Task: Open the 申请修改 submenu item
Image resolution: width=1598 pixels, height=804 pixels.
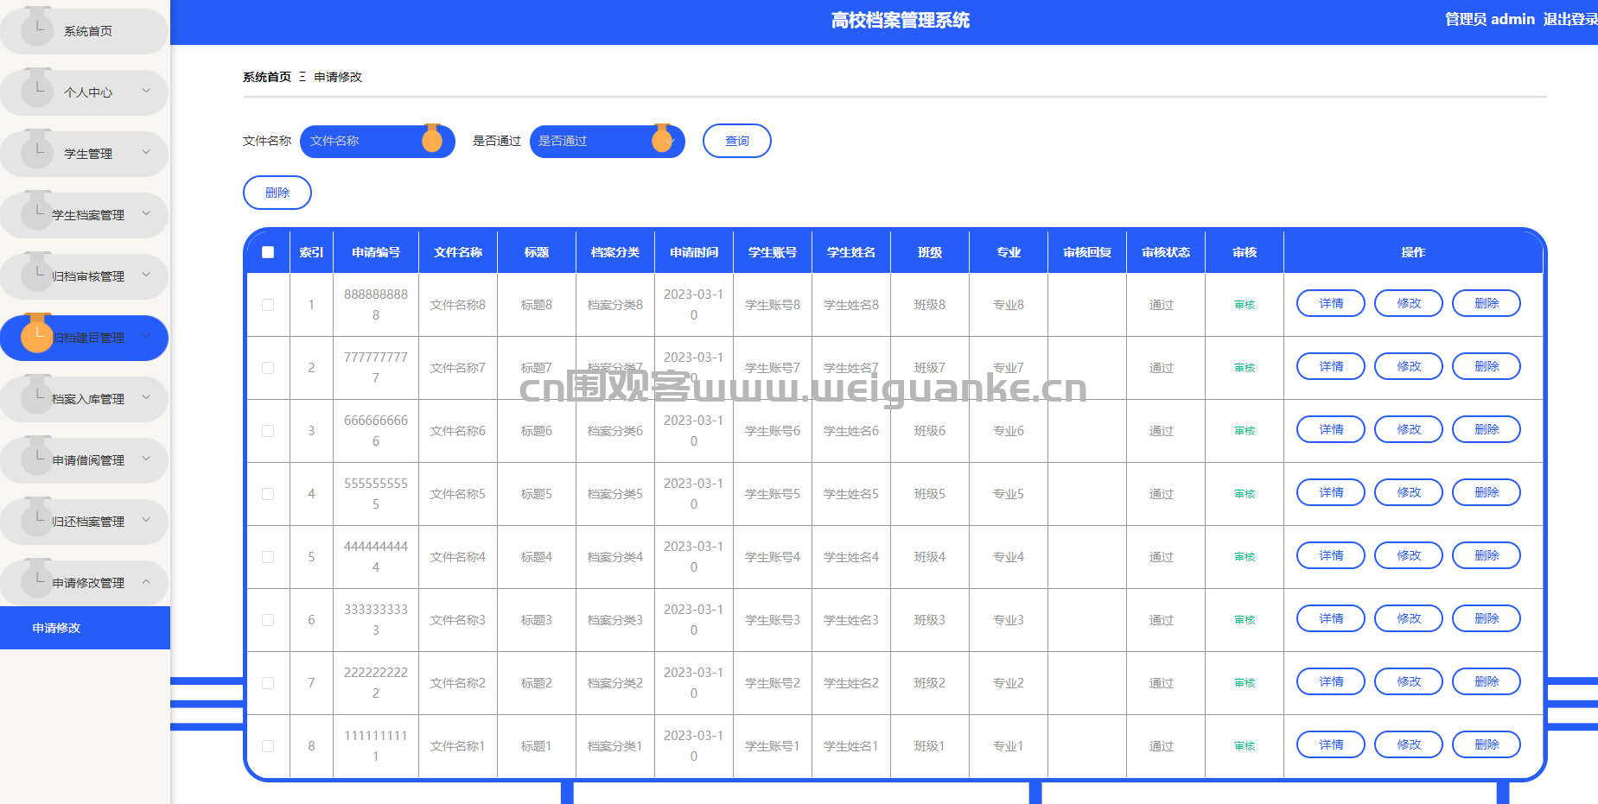Action: pyautogui.click(x=57, y=628)
